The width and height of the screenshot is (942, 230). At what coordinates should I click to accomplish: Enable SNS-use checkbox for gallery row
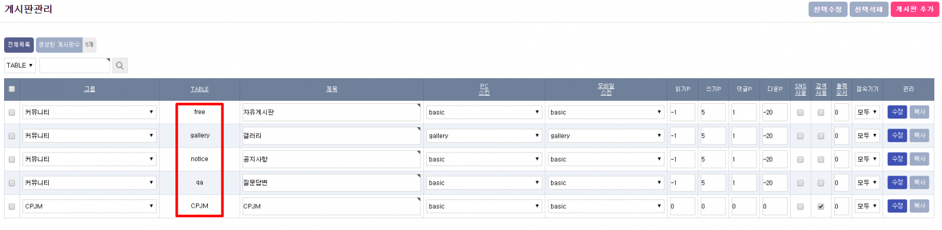pyautogui.click(x=800, y=136)
